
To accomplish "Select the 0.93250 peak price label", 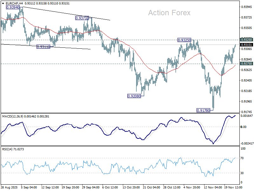I will tap(184, 40).
